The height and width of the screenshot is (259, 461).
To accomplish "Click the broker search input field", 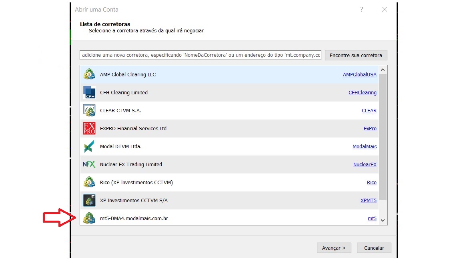I will [x=200, y=55].
